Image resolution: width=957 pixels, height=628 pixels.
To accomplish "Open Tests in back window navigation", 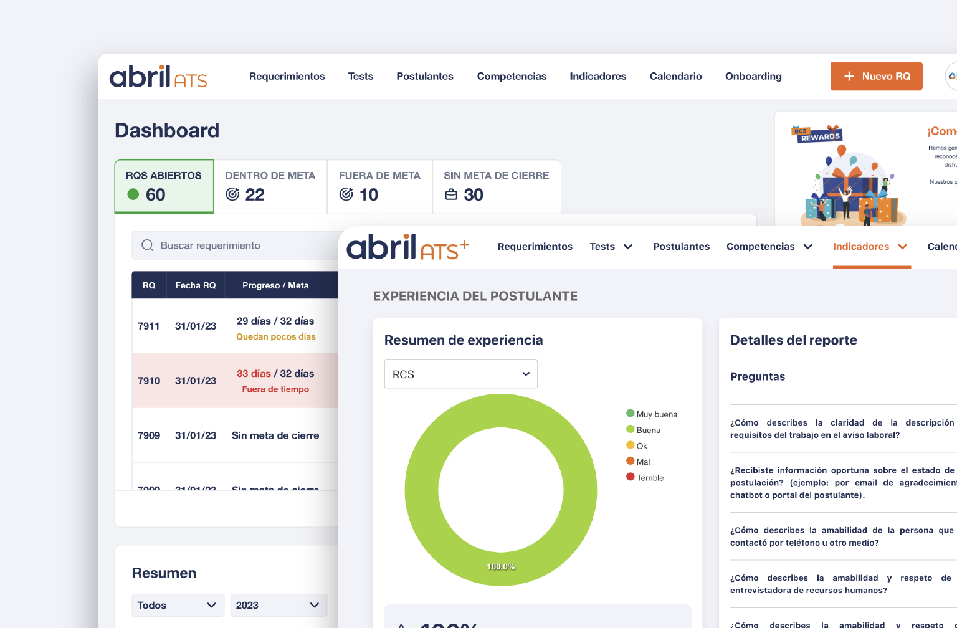I will click(361, 76).
